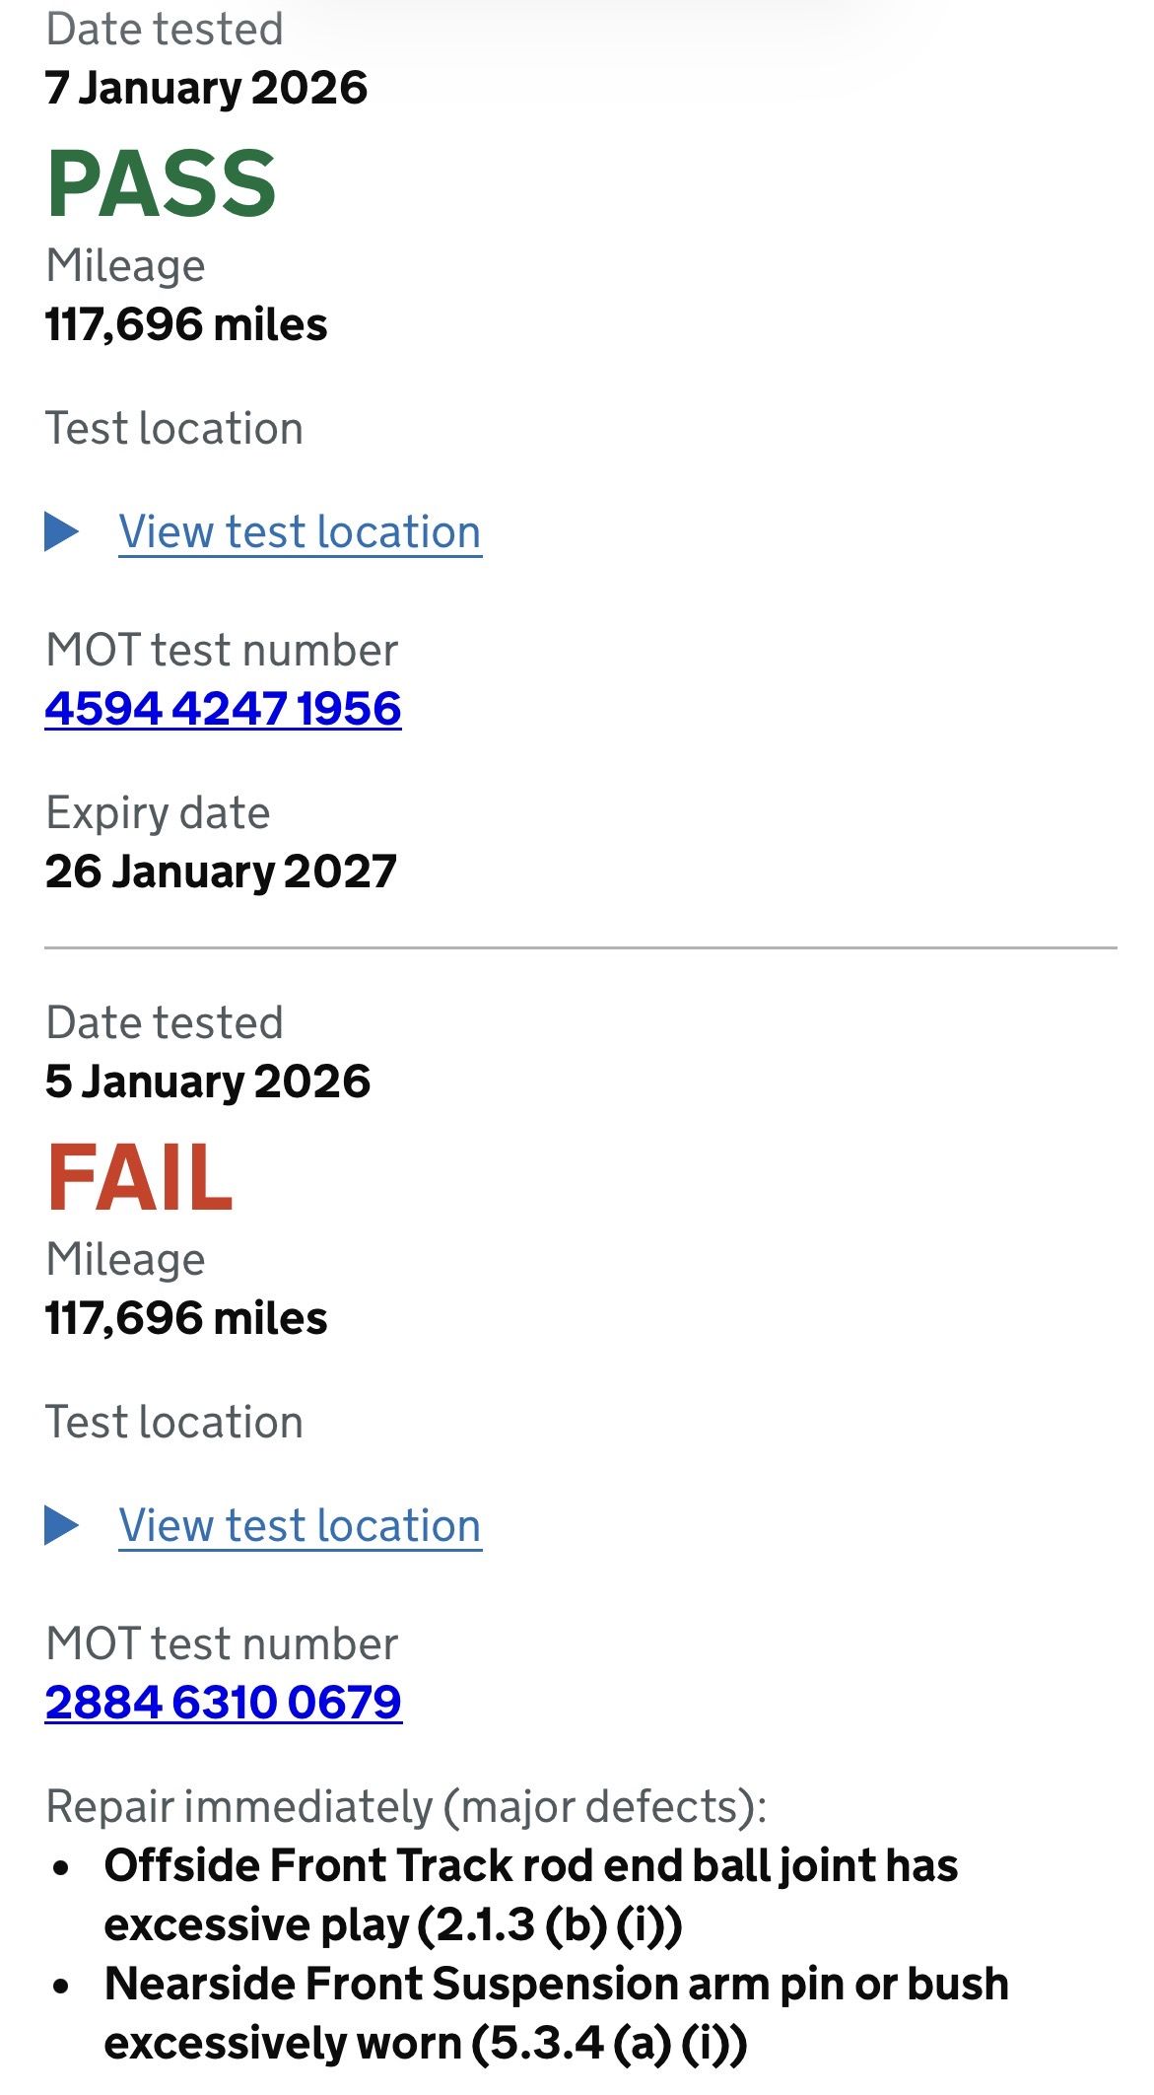Click the MOT test number label above 4594 4247 1956

coord(222,651)
